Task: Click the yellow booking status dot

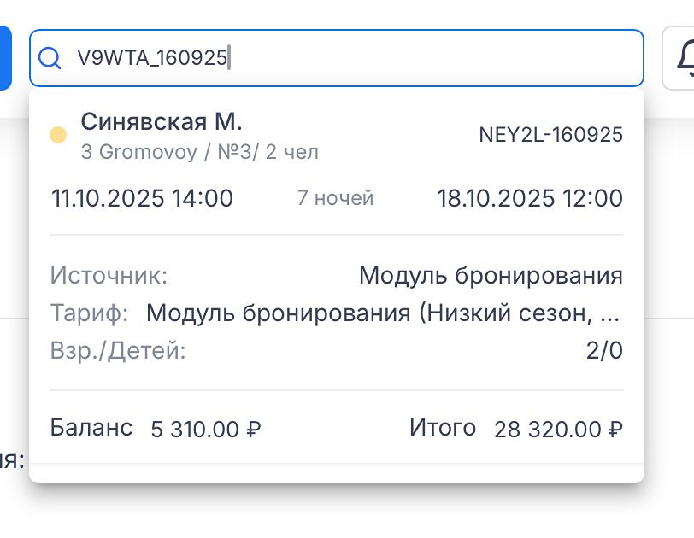Action: click(58, 134)
